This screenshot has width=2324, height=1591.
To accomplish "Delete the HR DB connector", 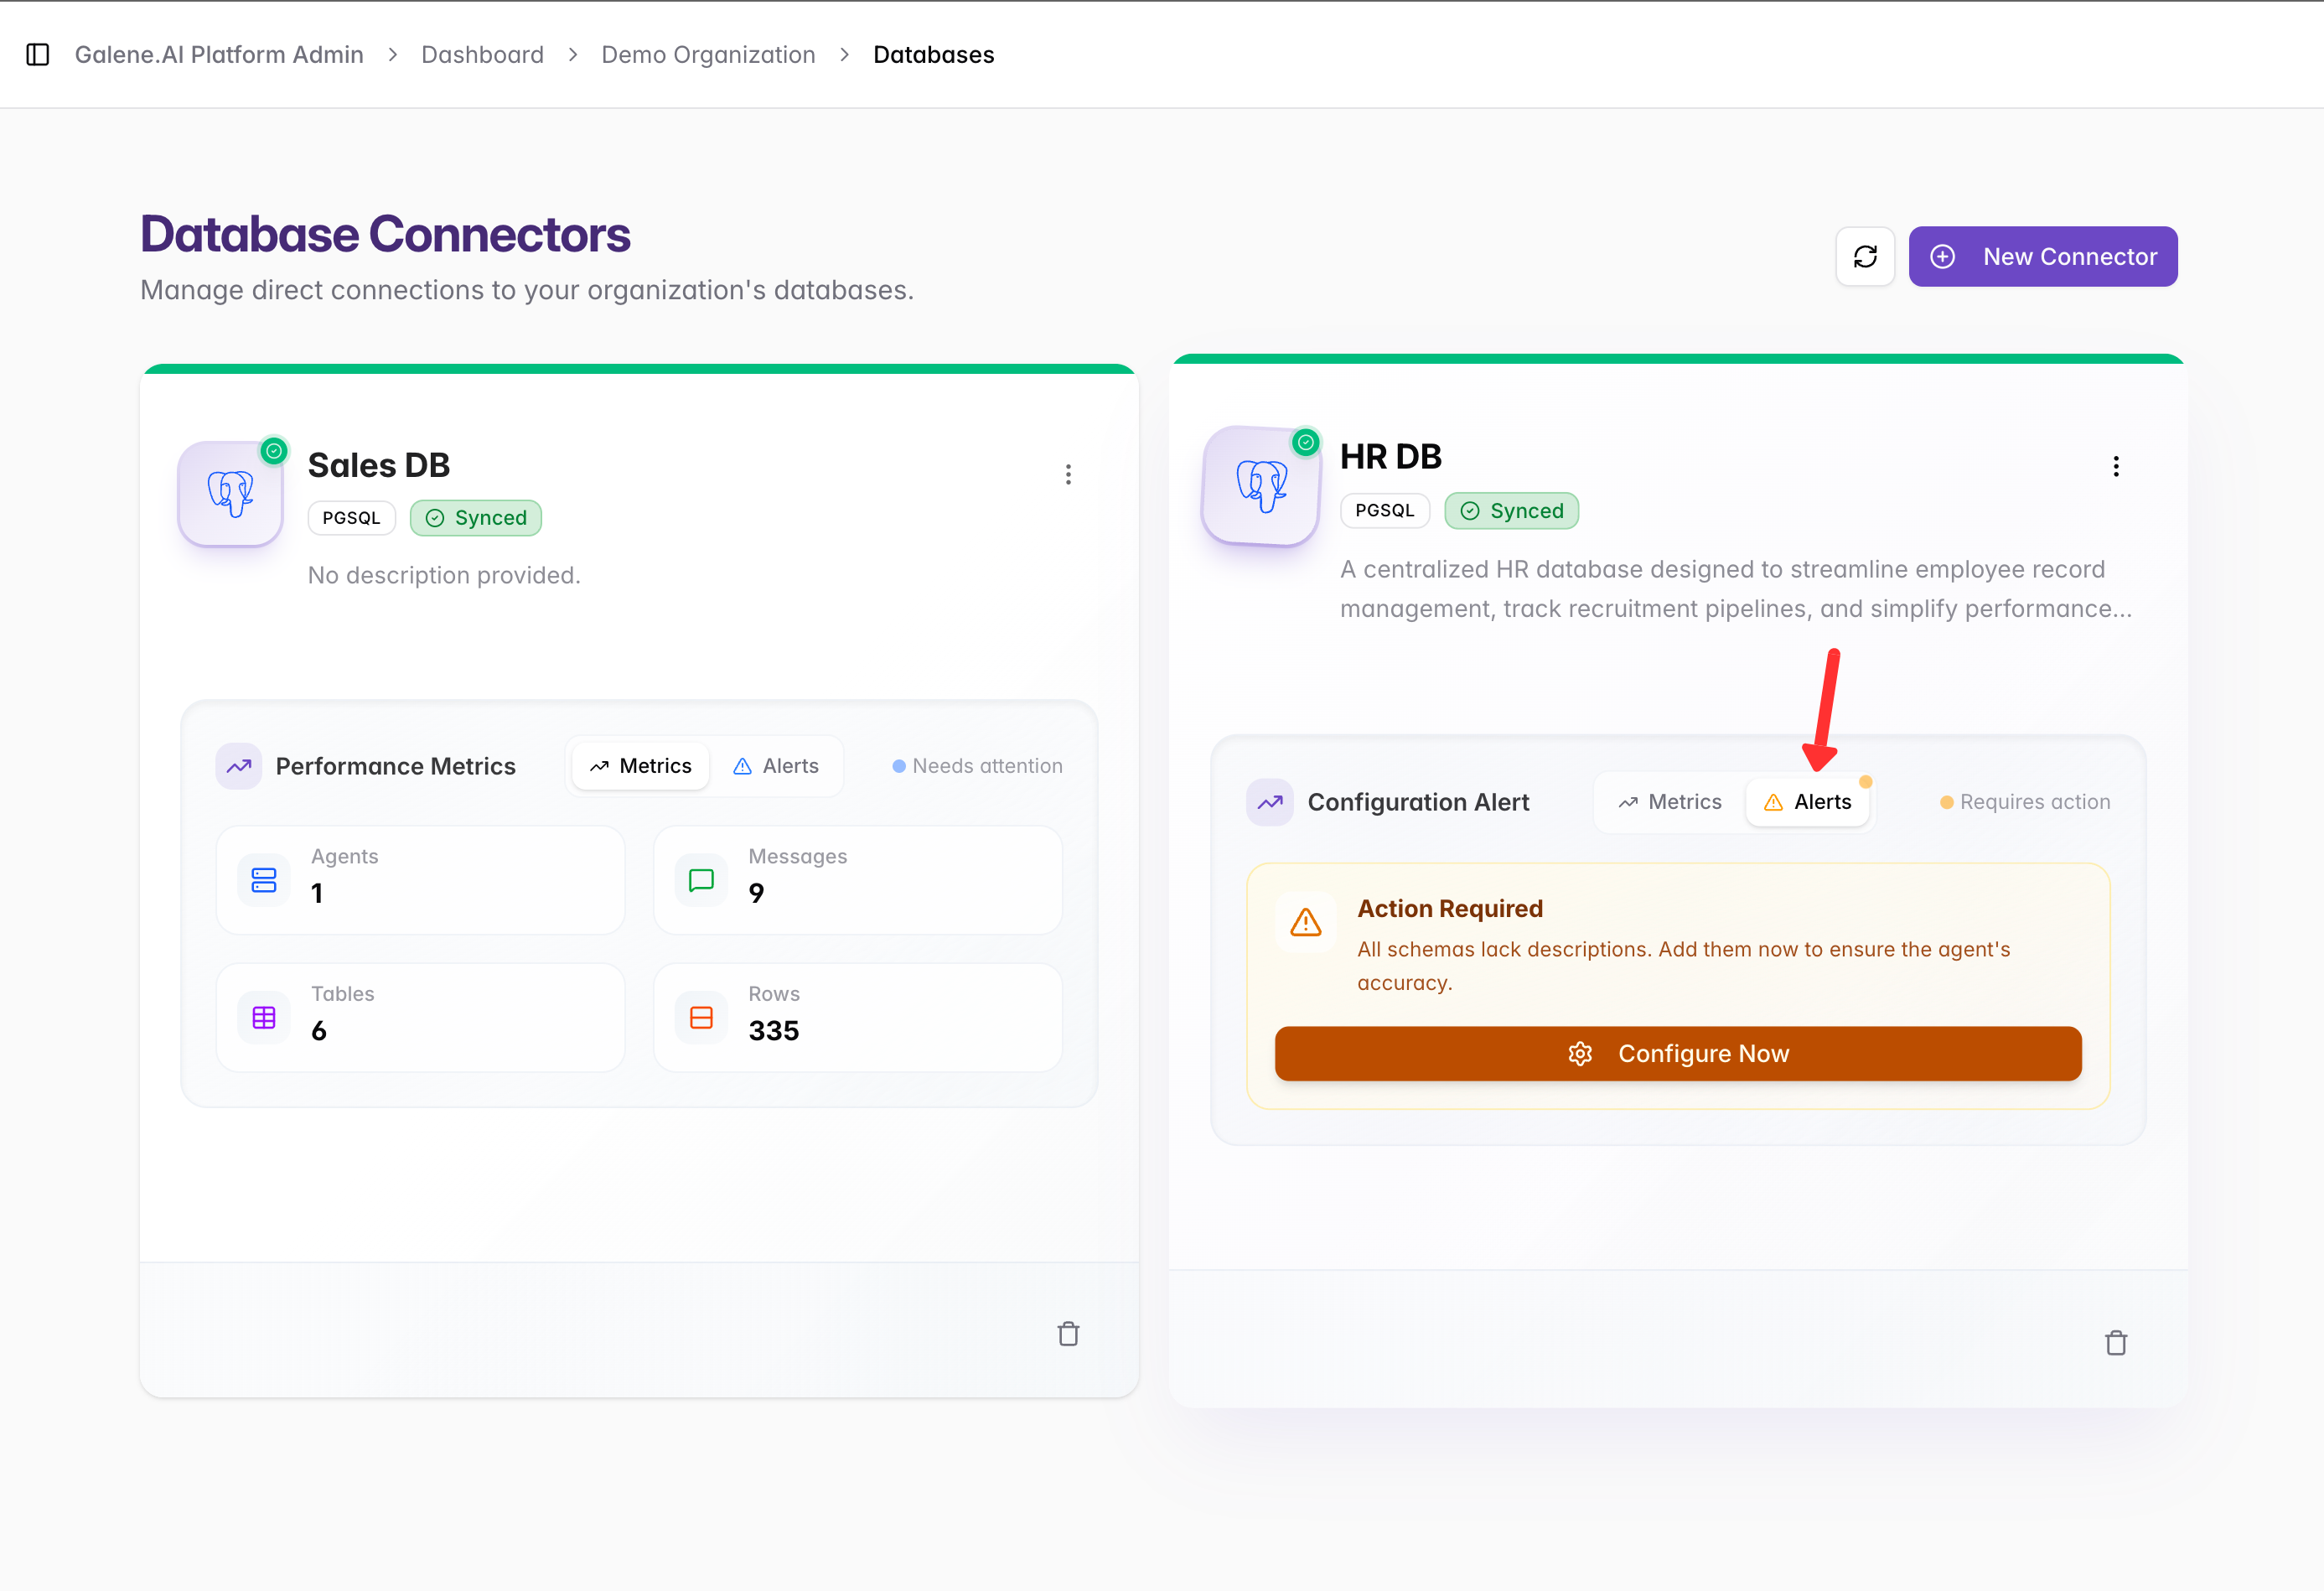I will tap(2116, 1343).
